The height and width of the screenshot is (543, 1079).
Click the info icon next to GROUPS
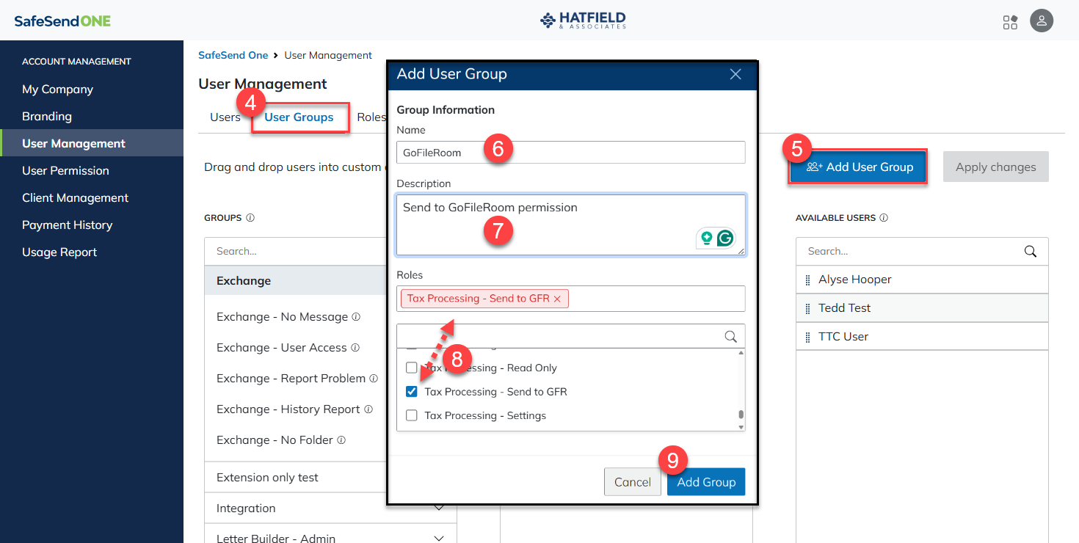(x=250, y=218)
